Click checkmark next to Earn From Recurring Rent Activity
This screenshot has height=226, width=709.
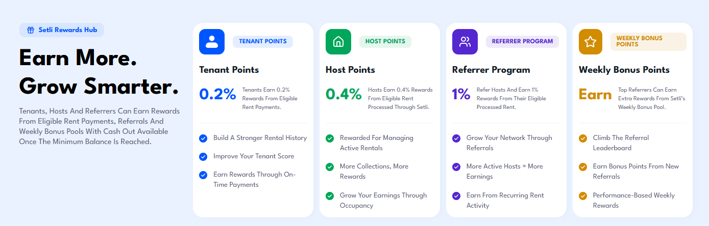456,195
